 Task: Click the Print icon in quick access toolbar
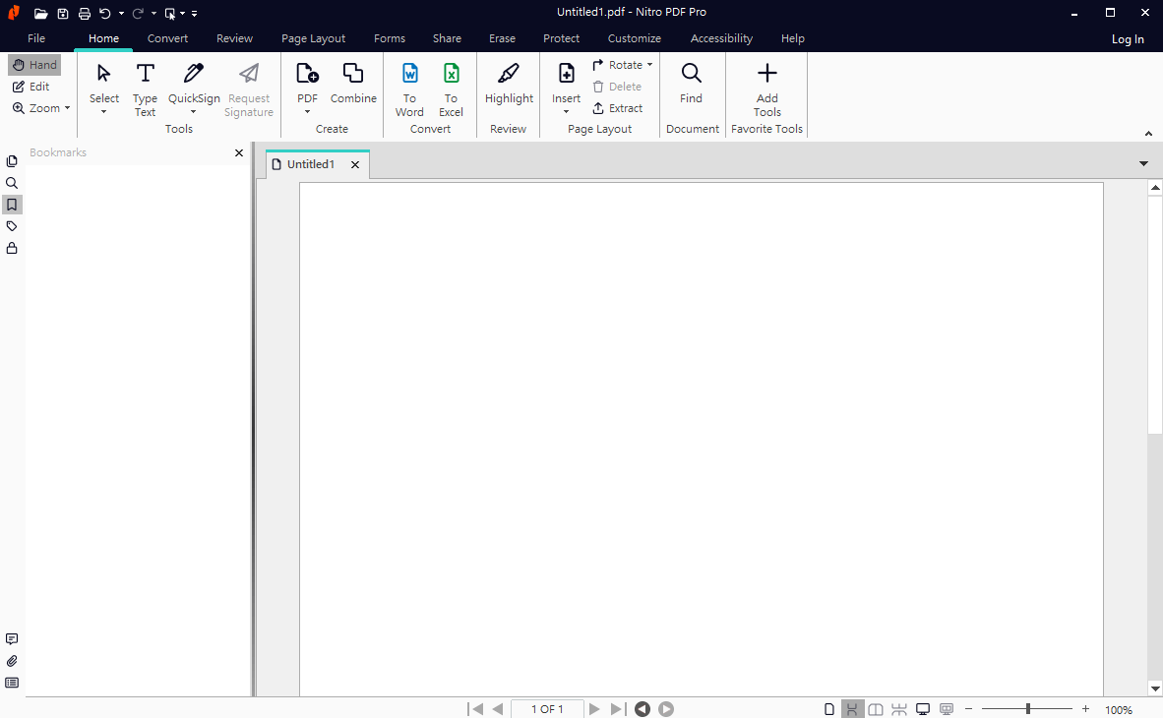(85, 14)
